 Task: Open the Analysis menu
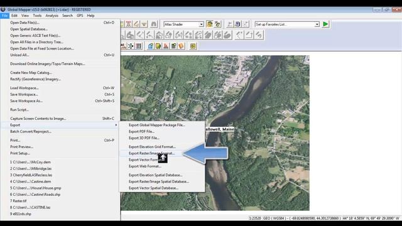click(52, 16)
